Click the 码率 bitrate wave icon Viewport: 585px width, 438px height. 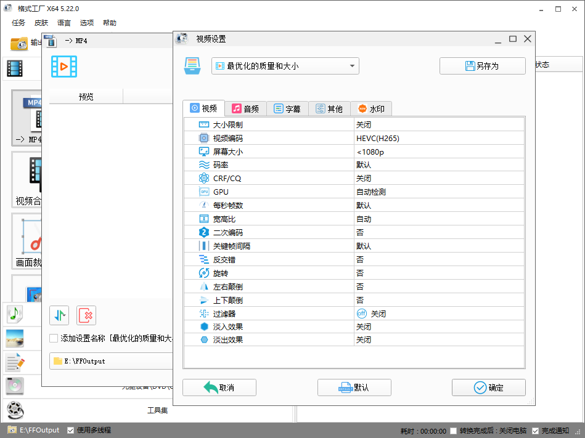click(x=203, y=164)
